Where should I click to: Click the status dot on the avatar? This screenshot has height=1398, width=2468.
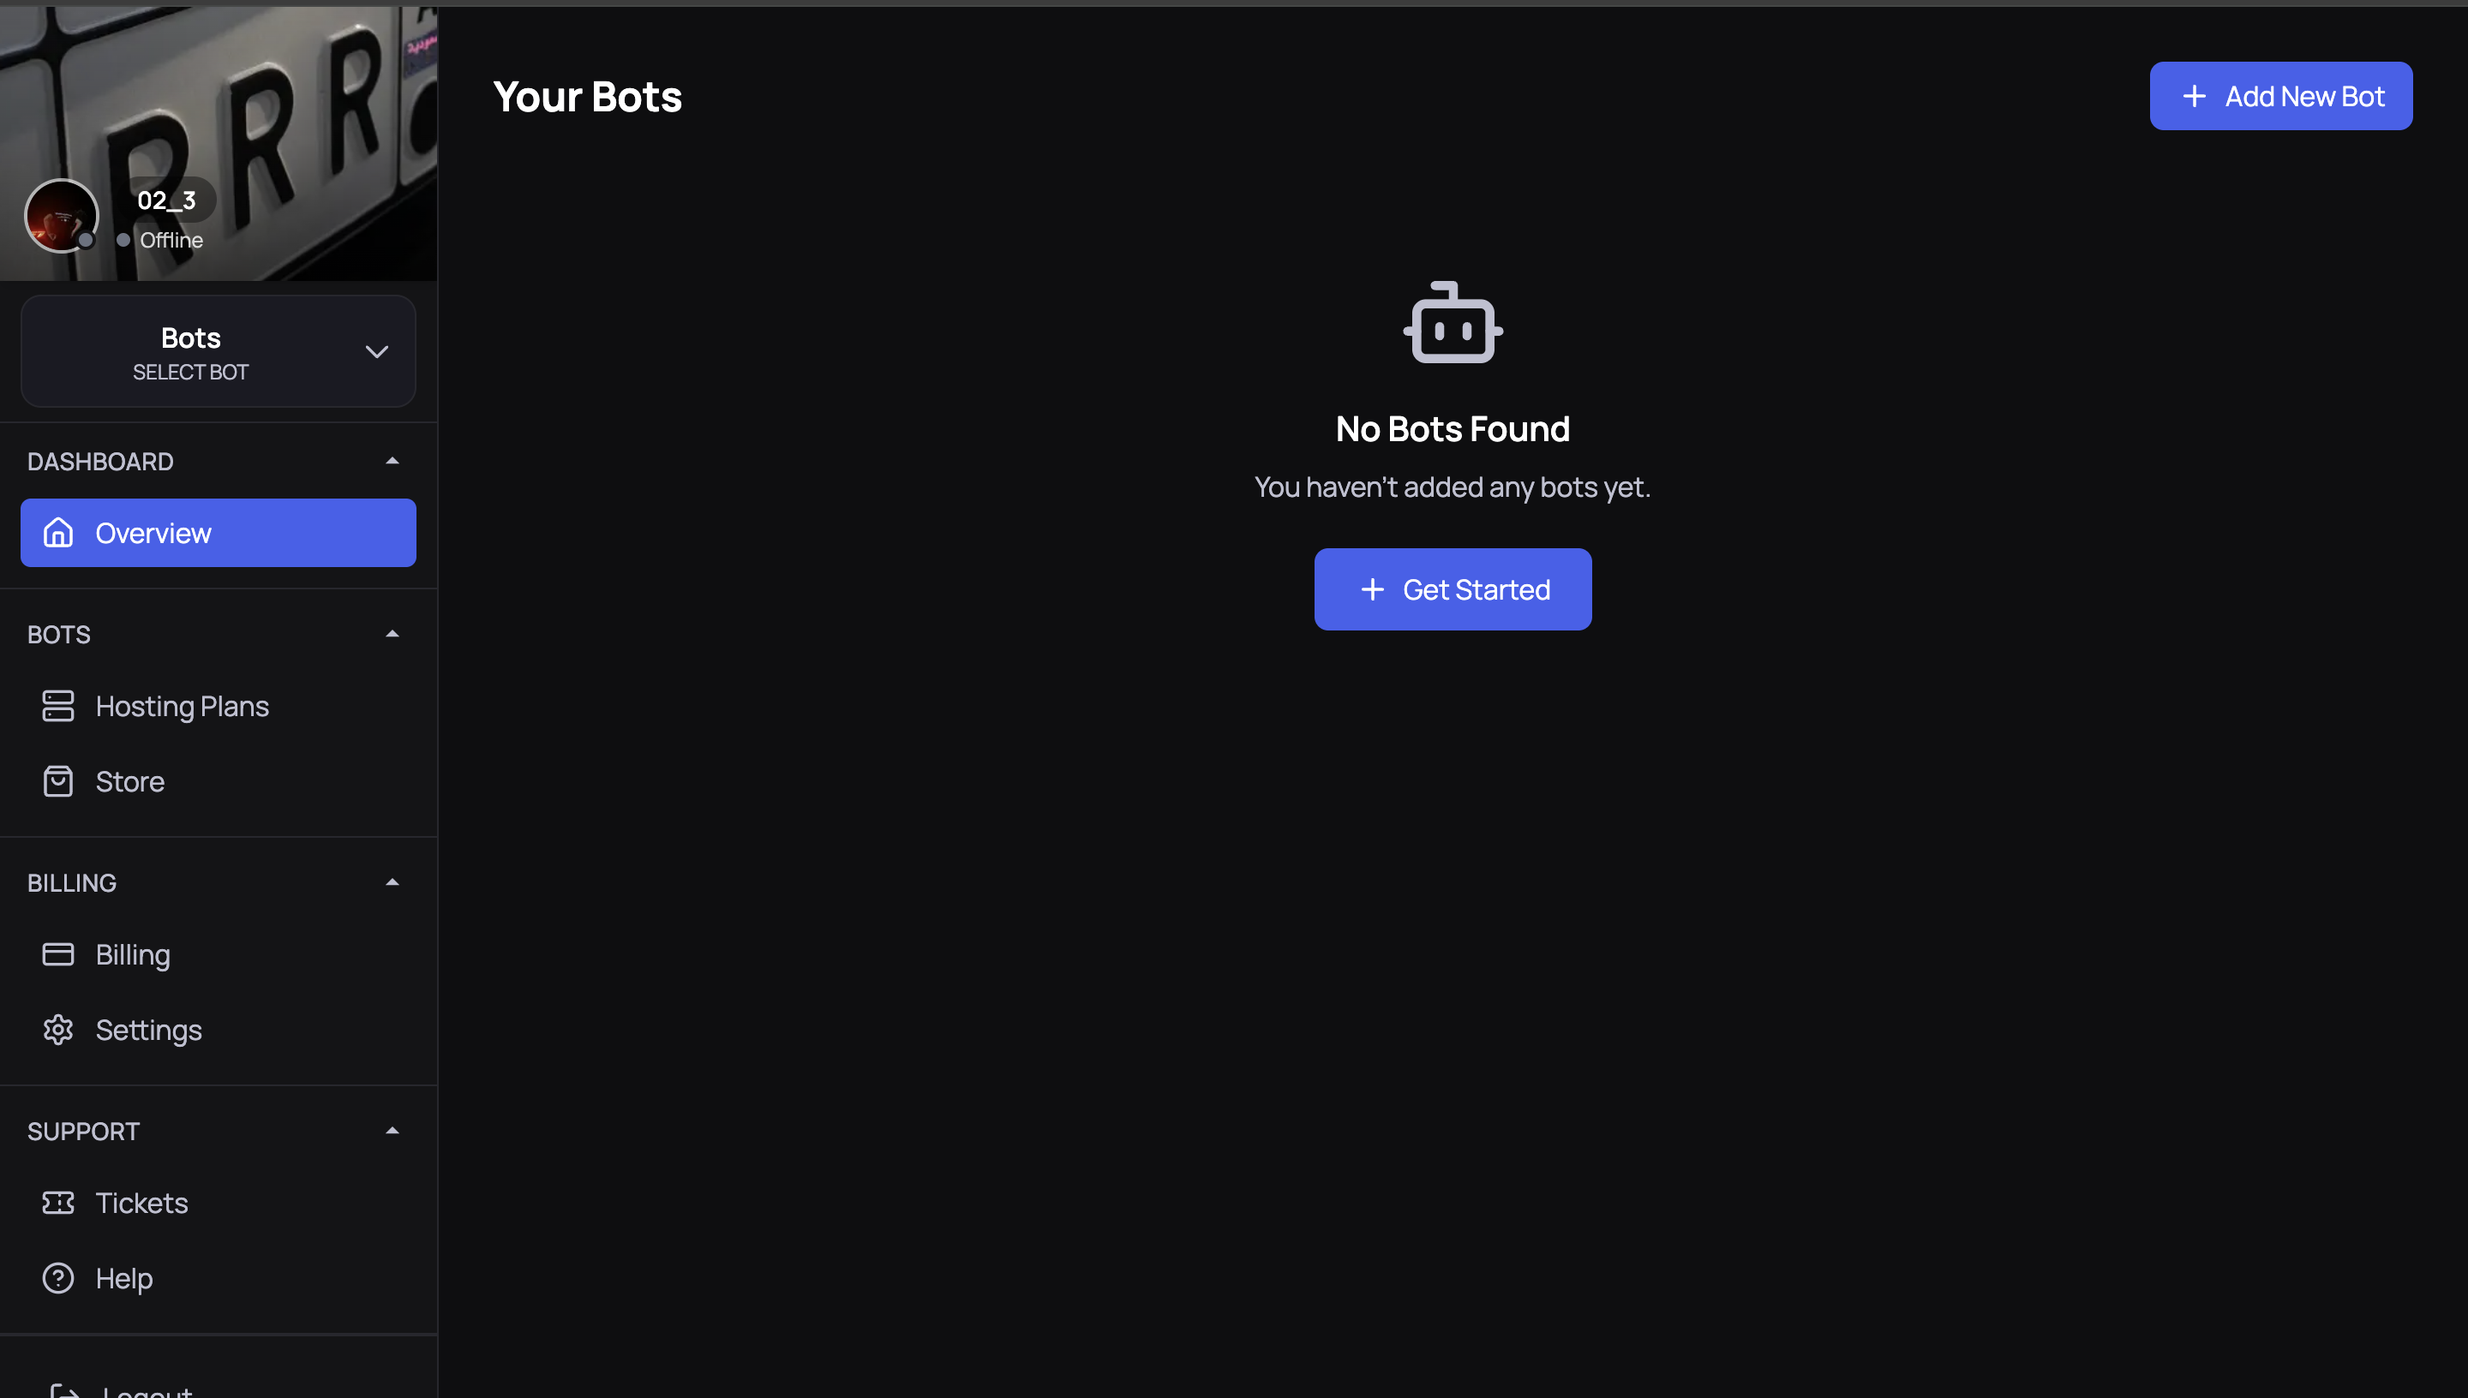pos(87,242)
